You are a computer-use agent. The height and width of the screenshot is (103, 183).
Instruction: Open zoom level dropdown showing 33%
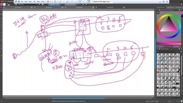coord(169,101)
